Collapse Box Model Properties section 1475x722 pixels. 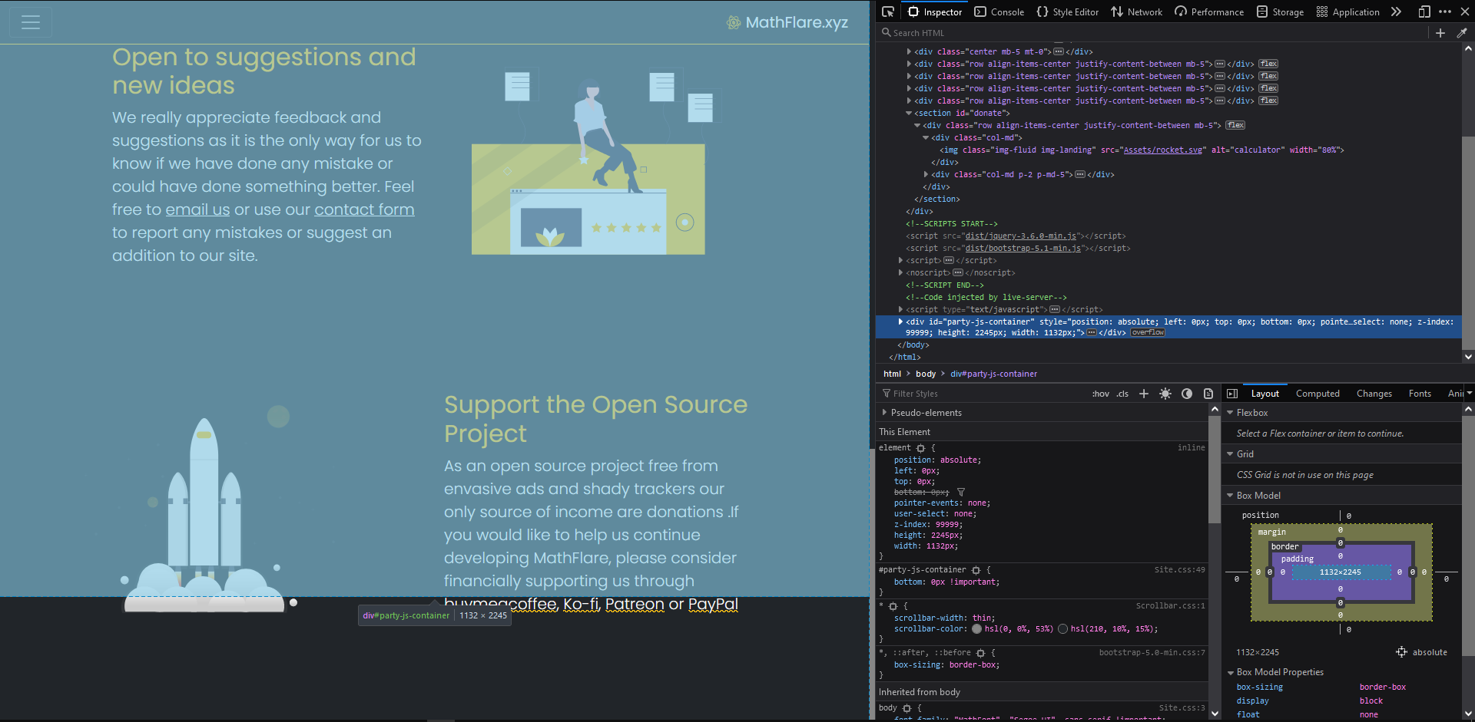pos(1230,672)
